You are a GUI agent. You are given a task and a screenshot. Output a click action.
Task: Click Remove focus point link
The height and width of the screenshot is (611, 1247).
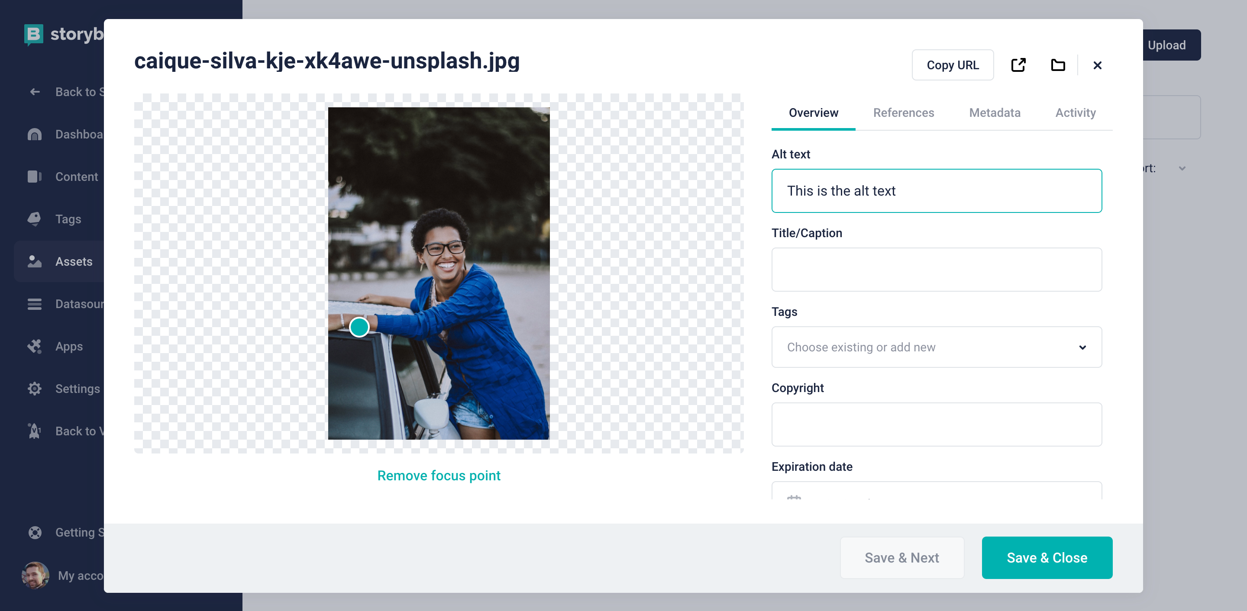coord(439,476)
